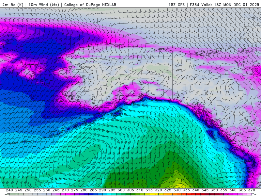Click the 265 value on the legend scale

pos(56,190)
